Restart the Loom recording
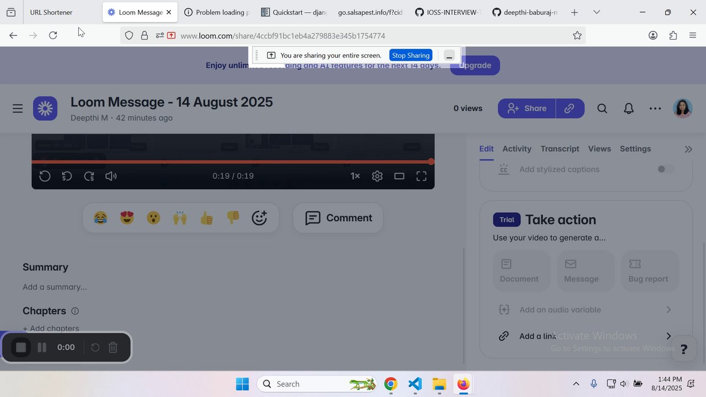This screenshot has width=706, height=397. (x=95, y=347)
